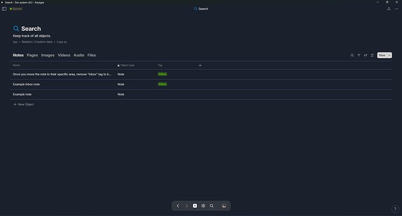
Task: Expand the dropdown arrow next to New
Action: pos(389,55)
